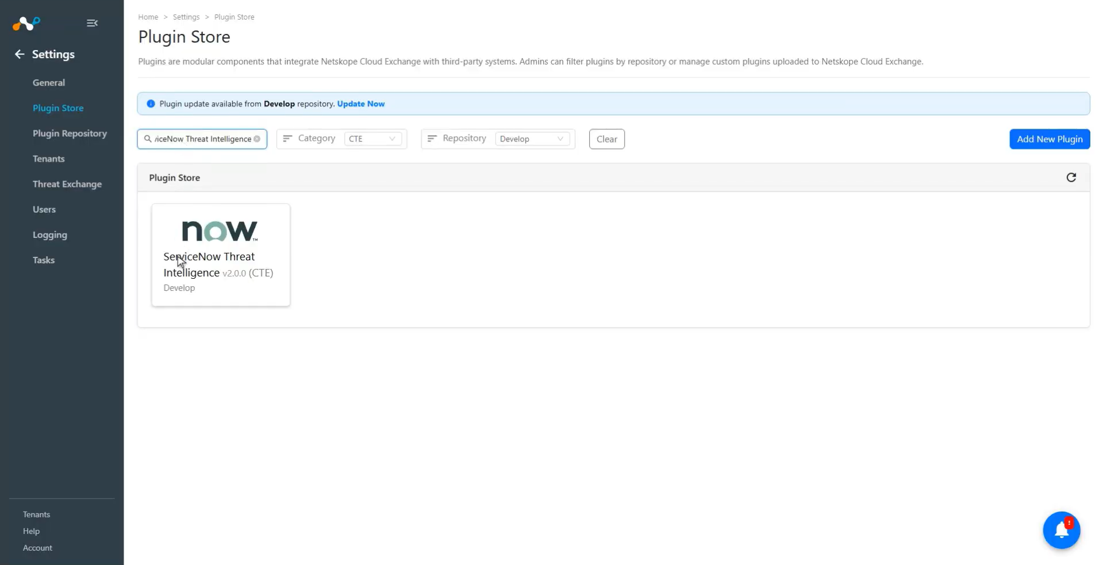This screenshot has width=1103, height=565.
Task: Select Plugin Store in sidebar
Action: (x=58, y=108)
